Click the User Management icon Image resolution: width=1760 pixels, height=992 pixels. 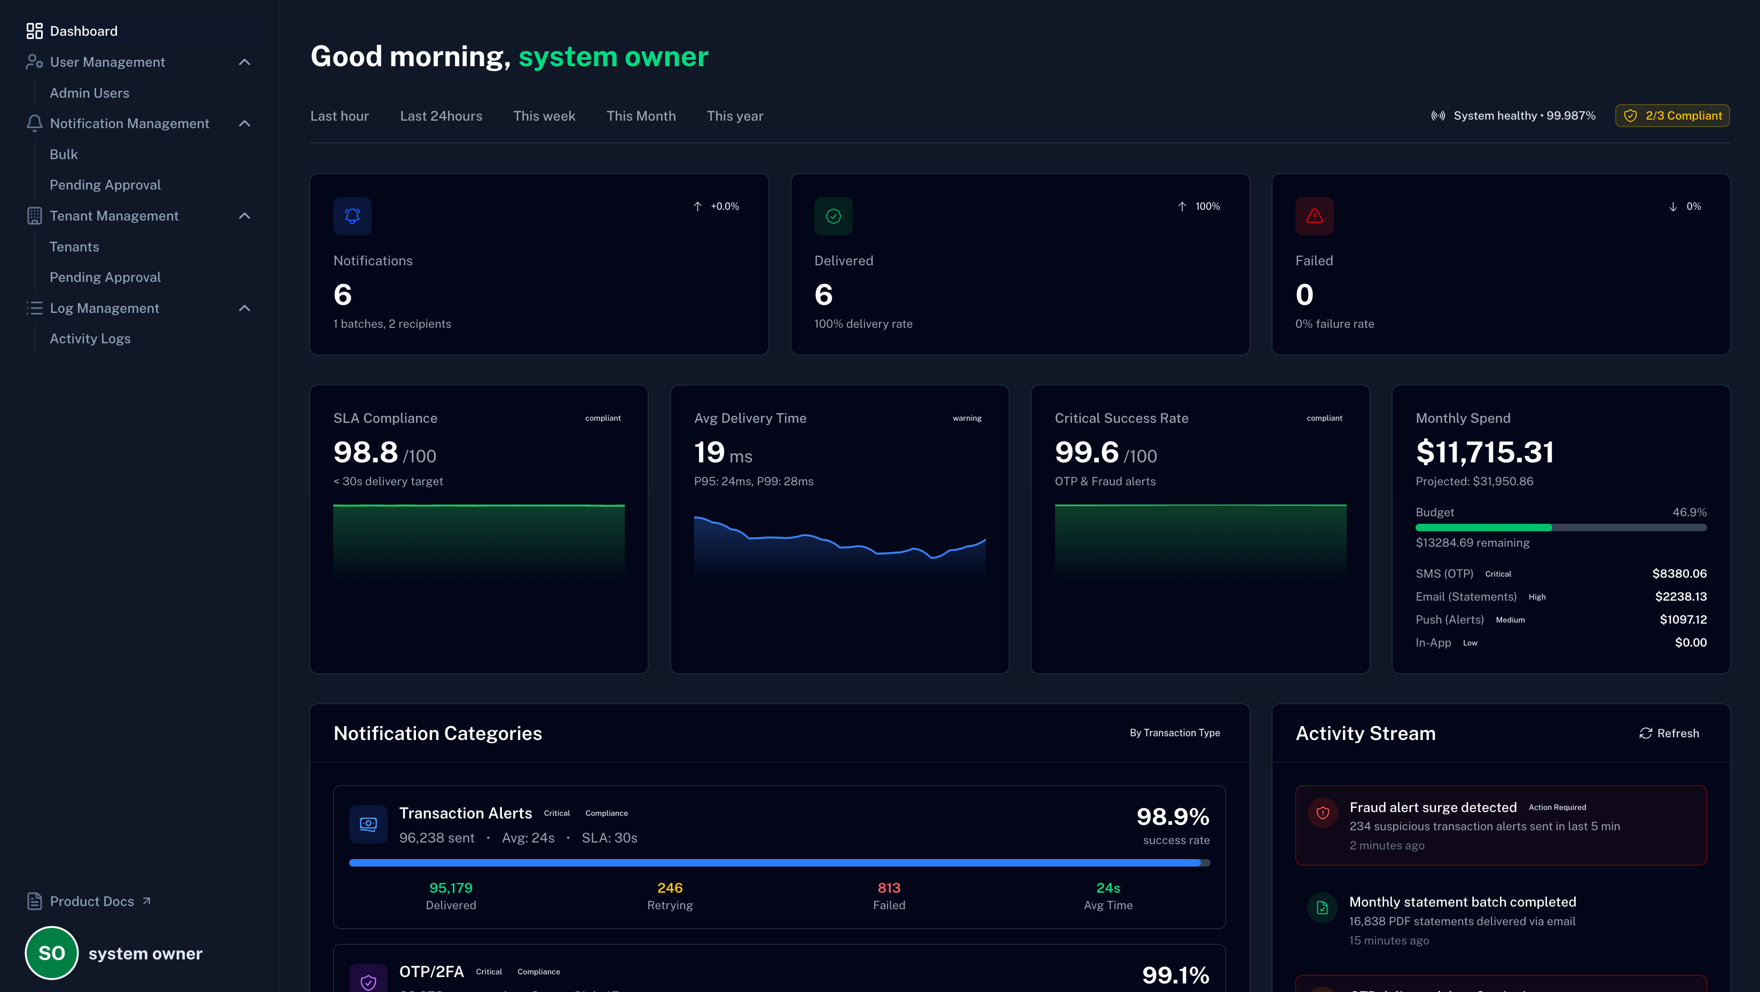pos(35,61)
